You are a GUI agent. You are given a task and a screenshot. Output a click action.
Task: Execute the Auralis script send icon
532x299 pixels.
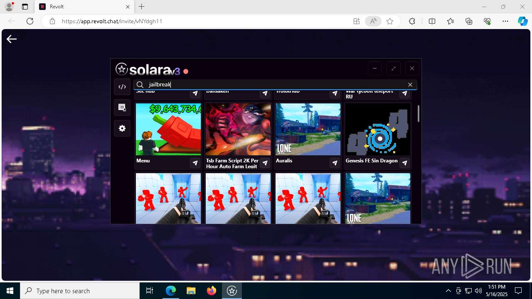(x=335, y=163)
